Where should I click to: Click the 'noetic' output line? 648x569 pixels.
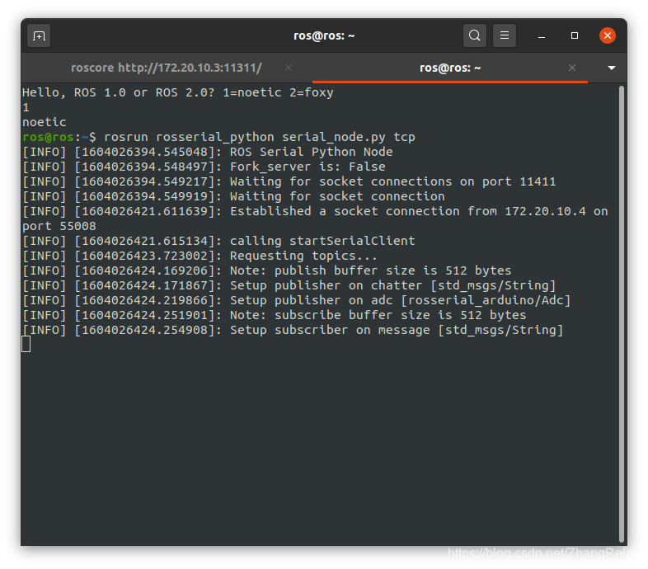(x=45, y=122)
